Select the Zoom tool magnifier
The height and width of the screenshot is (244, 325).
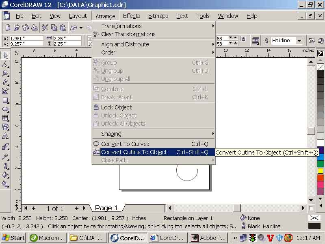click(x=5, y=73)
